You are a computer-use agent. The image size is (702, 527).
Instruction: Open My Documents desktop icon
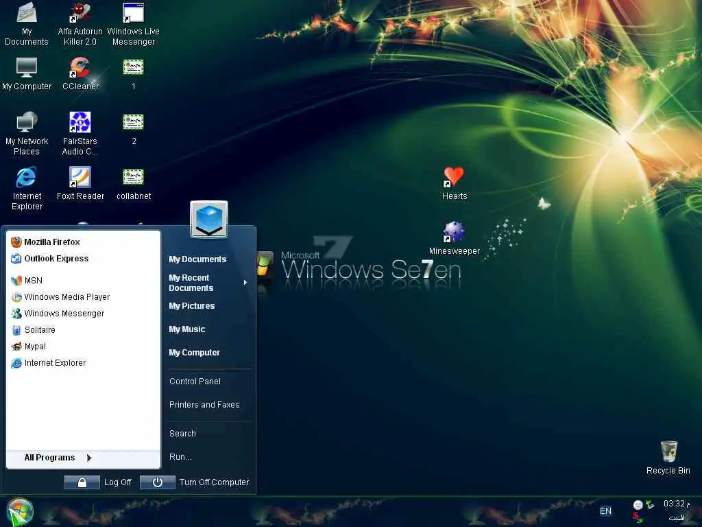pyautogui.click(x=27, y=23)
